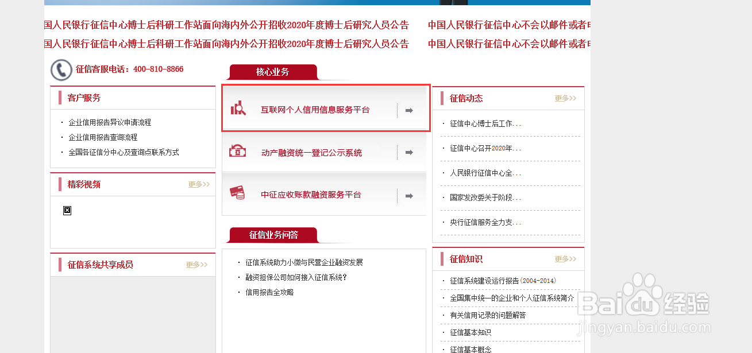Open news item 央行征信服务全力支...

(485, 222)
